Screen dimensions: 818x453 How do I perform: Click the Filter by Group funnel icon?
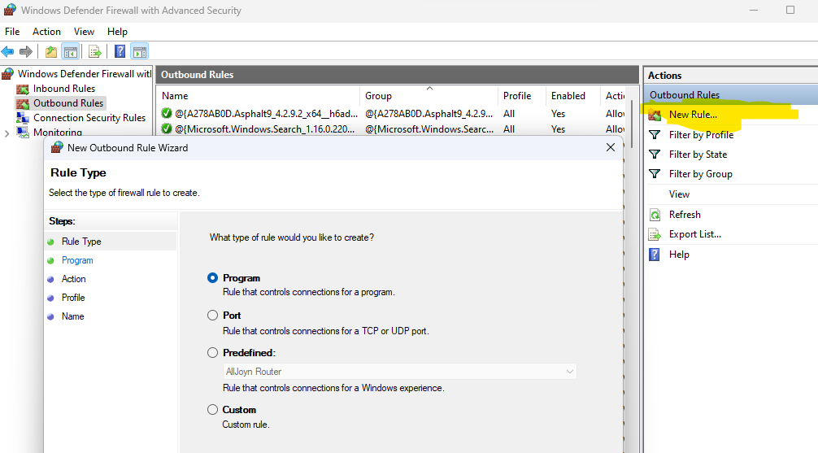[x=655, y=174]
